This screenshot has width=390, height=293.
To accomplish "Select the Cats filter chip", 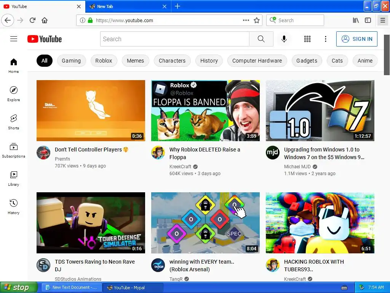I will [337, 61].
